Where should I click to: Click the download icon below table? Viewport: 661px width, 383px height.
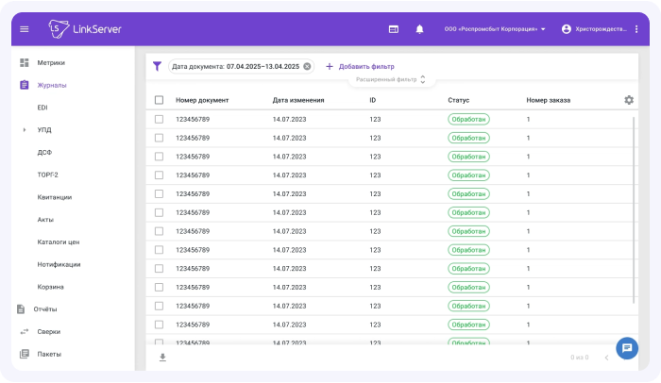click(x=162, y=358)
